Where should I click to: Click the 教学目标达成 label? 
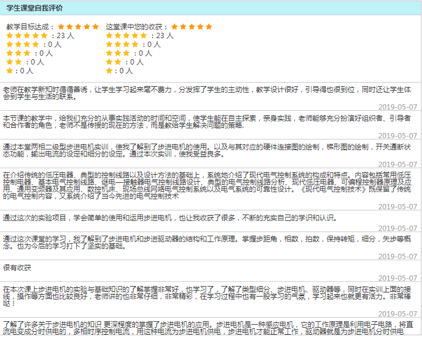click(x=30, y=27)
